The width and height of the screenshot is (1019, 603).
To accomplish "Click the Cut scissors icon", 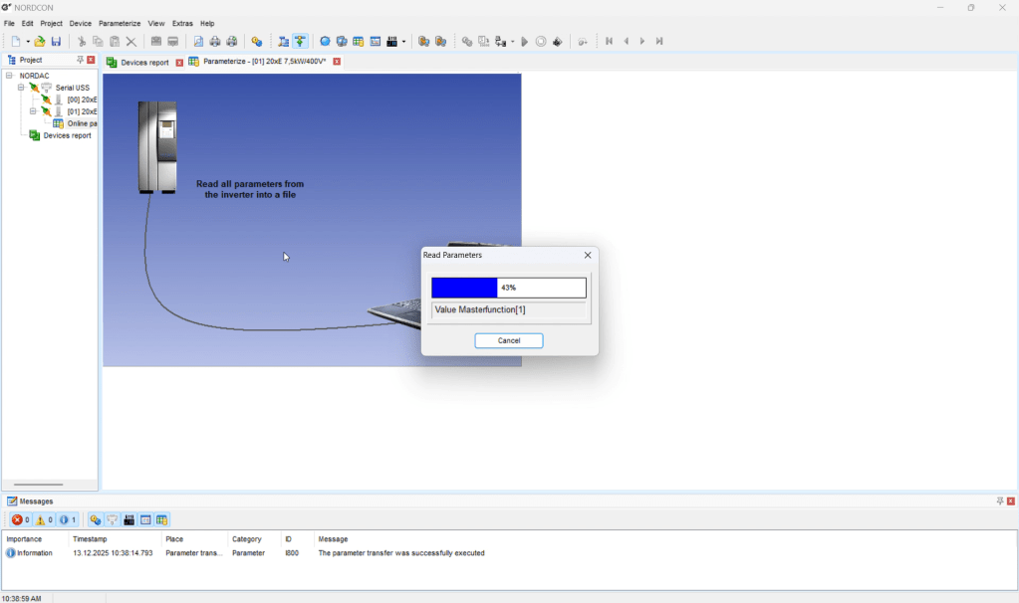I will tap(82, 42).
